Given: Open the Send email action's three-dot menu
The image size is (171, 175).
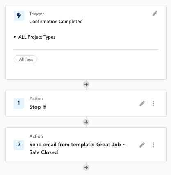Looking at the screenshot, I should coord(153,145).
